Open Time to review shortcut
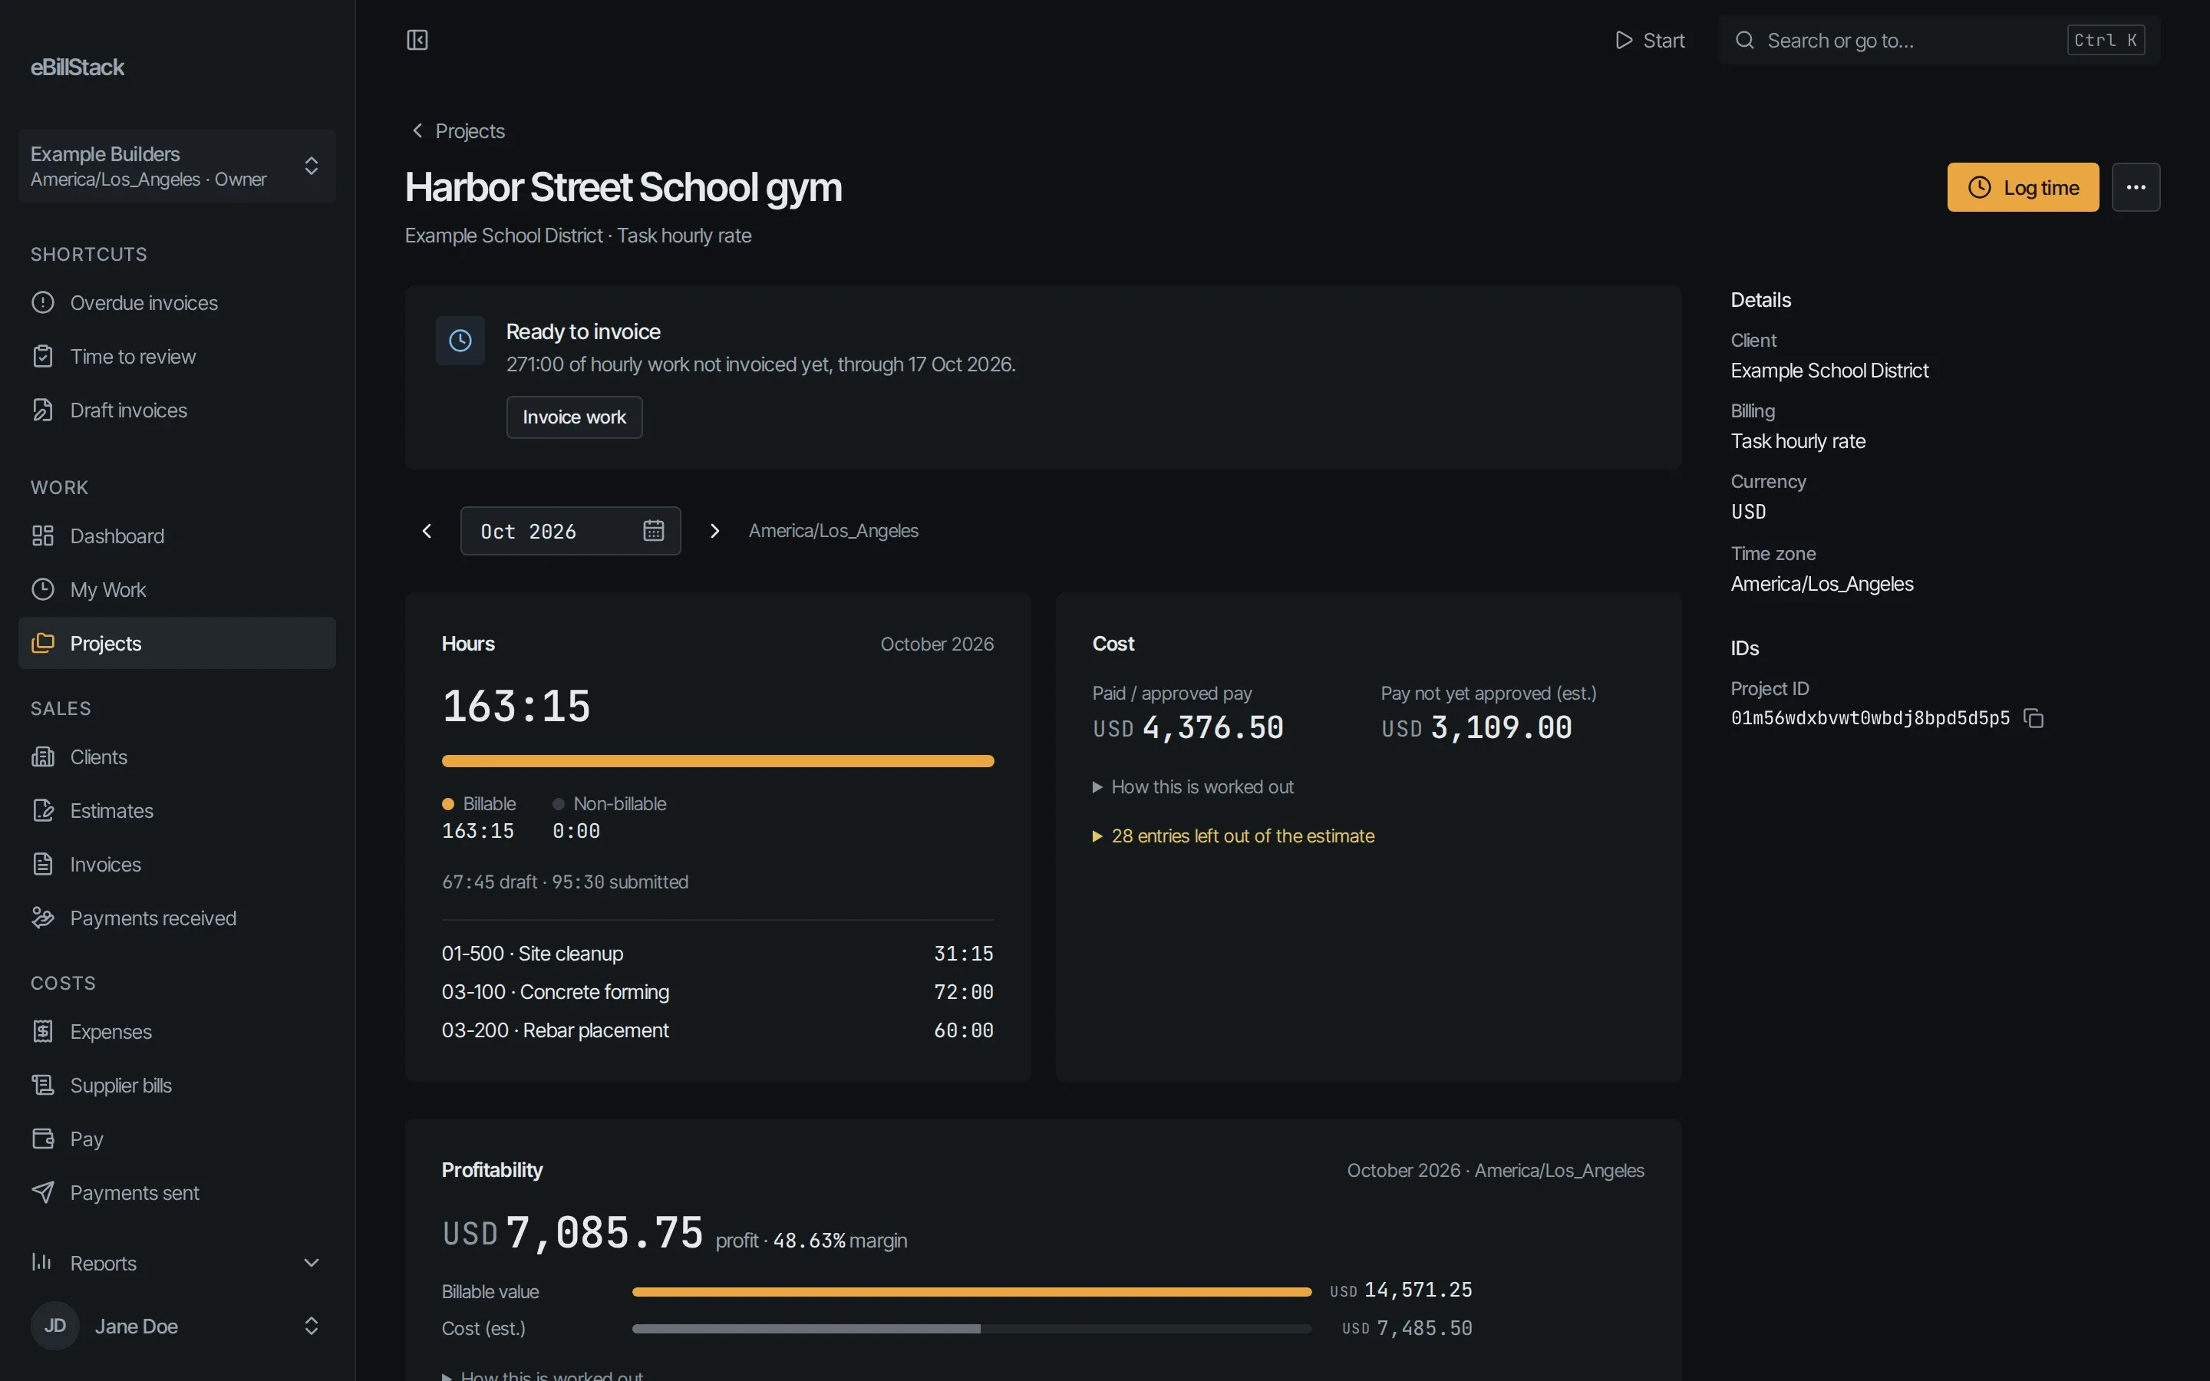 tap(177, 356)
